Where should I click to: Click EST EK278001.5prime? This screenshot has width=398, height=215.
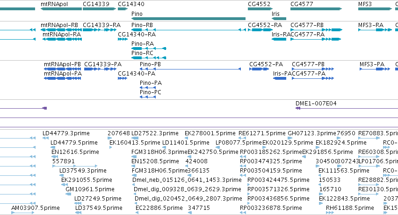coord(186,138)
